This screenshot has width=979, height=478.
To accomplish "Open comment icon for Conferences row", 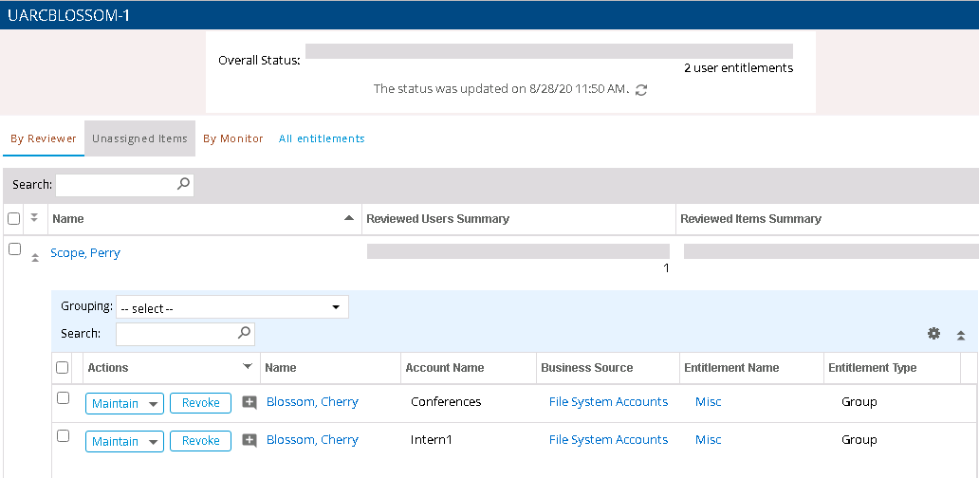I will tap(249, 402).
